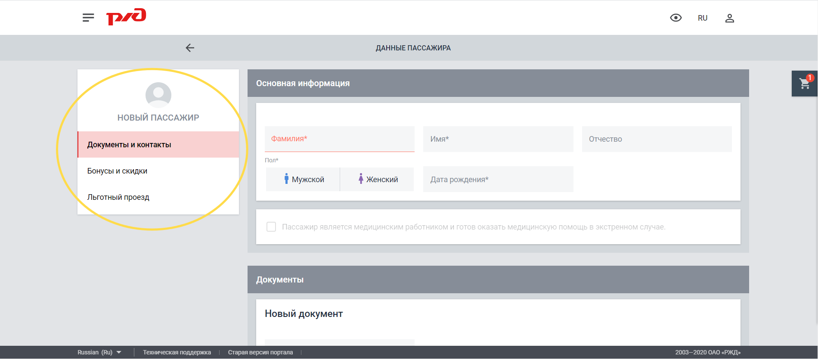Click the НОВЫЙ ПАССАЖИР label

158,118
